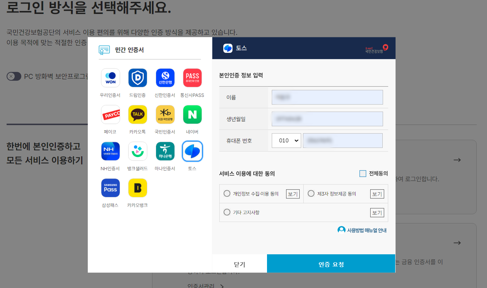This screenshot has height=288, width=487.
Task: Select 기타 고지사항 radio button
Action: 227,212
